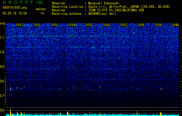The height and width of the screenshot is (116, 182).
Task: Click the 0.8 kHz axis label
Action: click(x=2, y=81)
